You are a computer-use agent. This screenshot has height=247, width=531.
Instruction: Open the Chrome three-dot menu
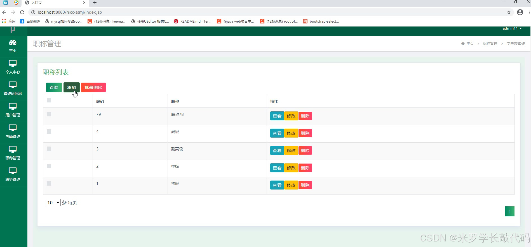click(529, 12)
